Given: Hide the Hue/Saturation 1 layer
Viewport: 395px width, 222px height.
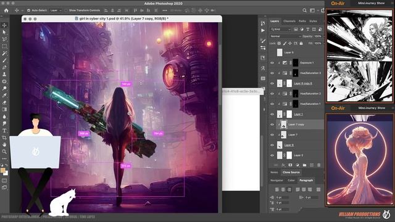Looking at the screenshot, I should click(272, 104).
